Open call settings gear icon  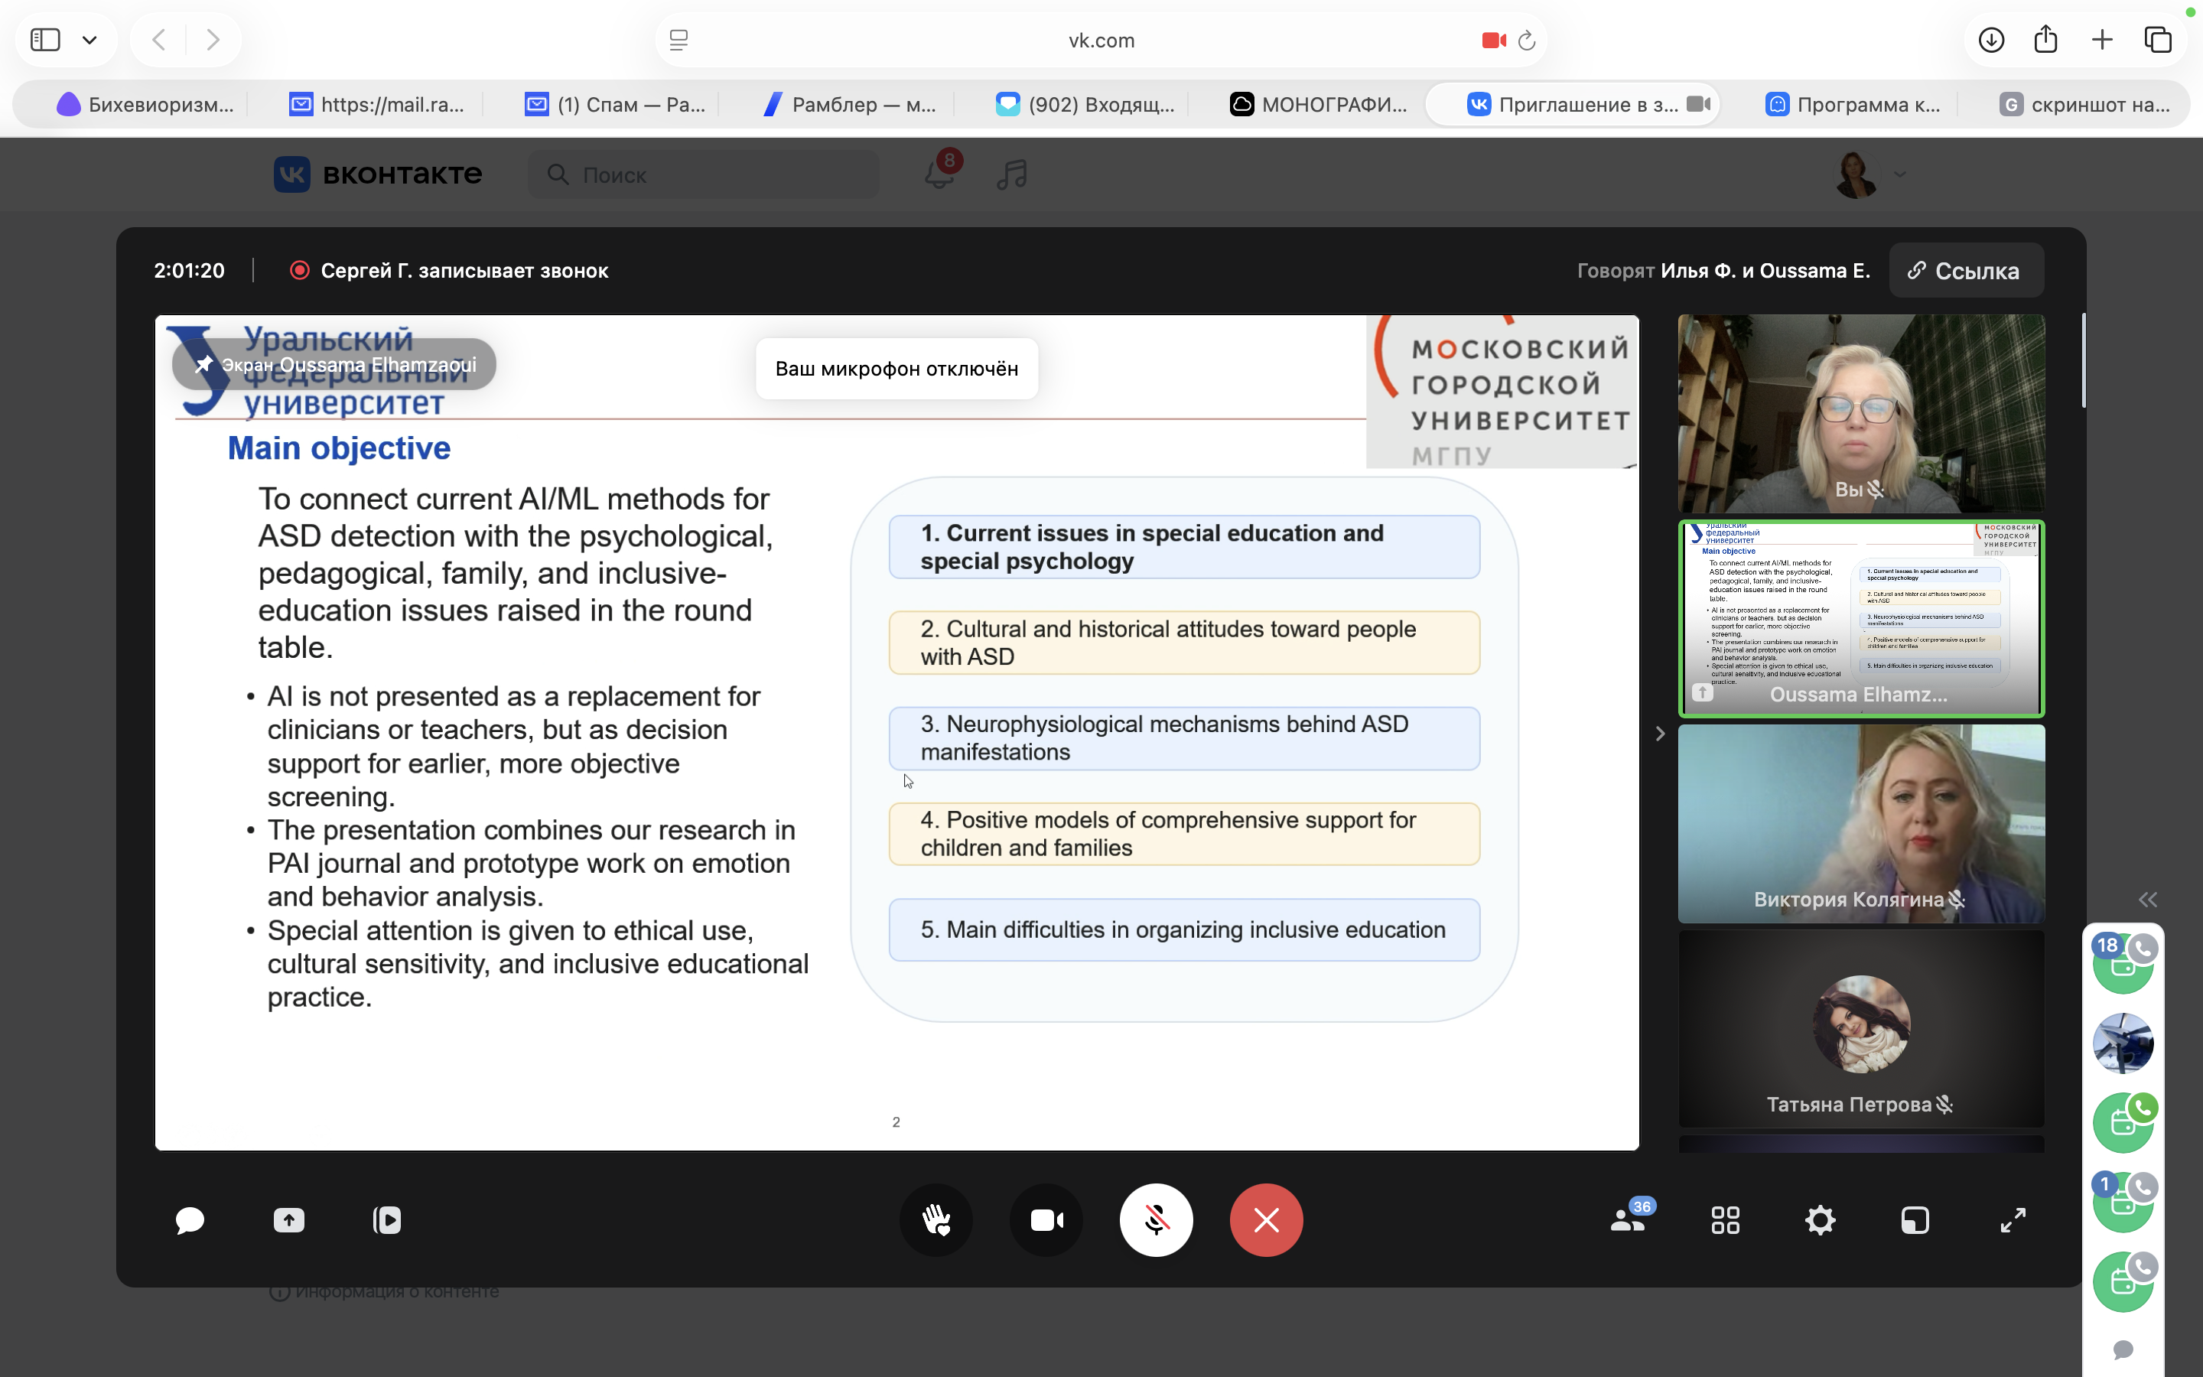(1820, 1220)
